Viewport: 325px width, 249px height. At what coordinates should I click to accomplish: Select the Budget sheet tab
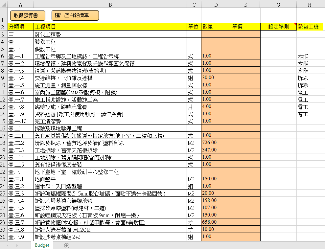42,245
